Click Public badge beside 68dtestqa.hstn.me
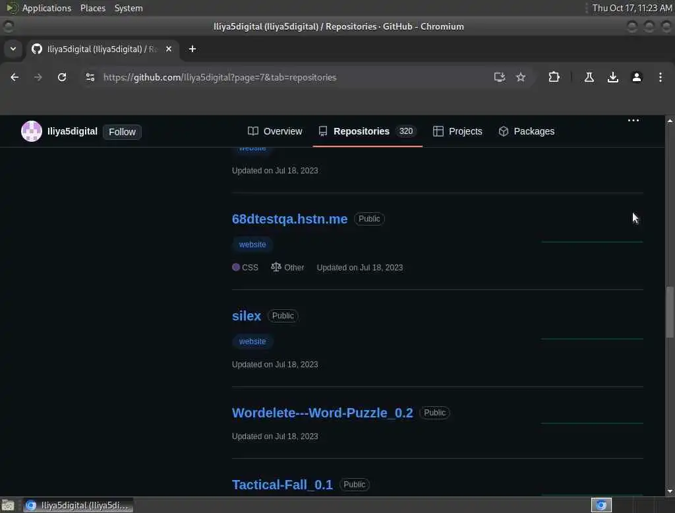 click(x=369, y=219)
